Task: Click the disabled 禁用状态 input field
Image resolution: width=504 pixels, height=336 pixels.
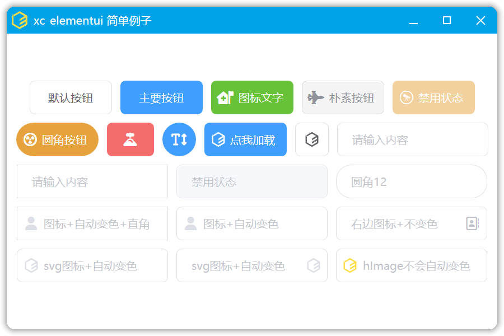Action: pos(252,181)
